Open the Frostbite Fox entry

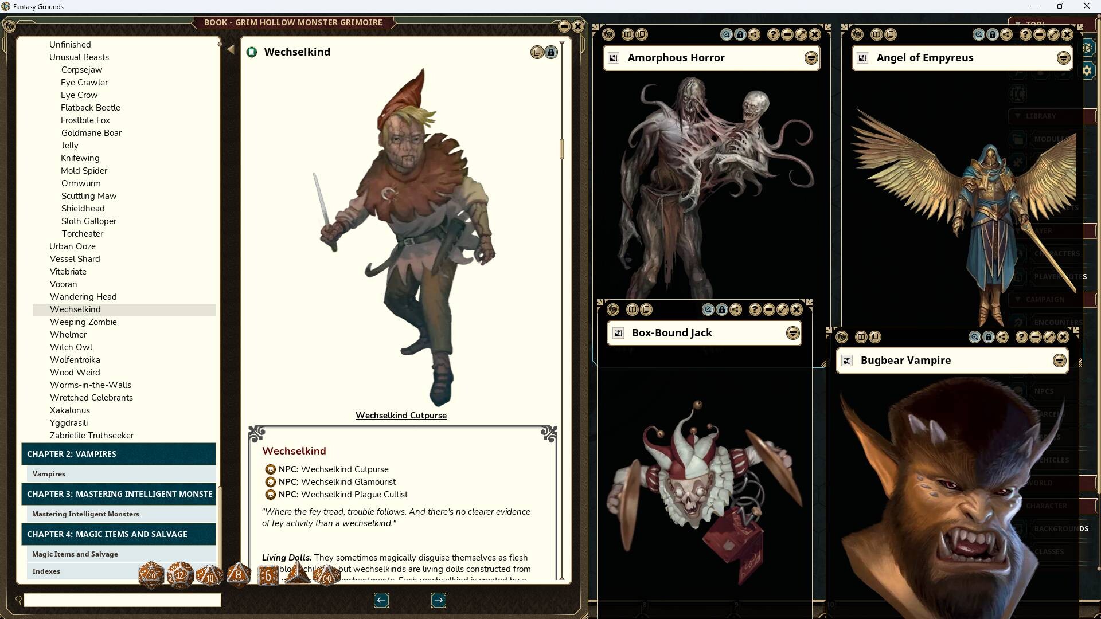[x=85, y=120]
